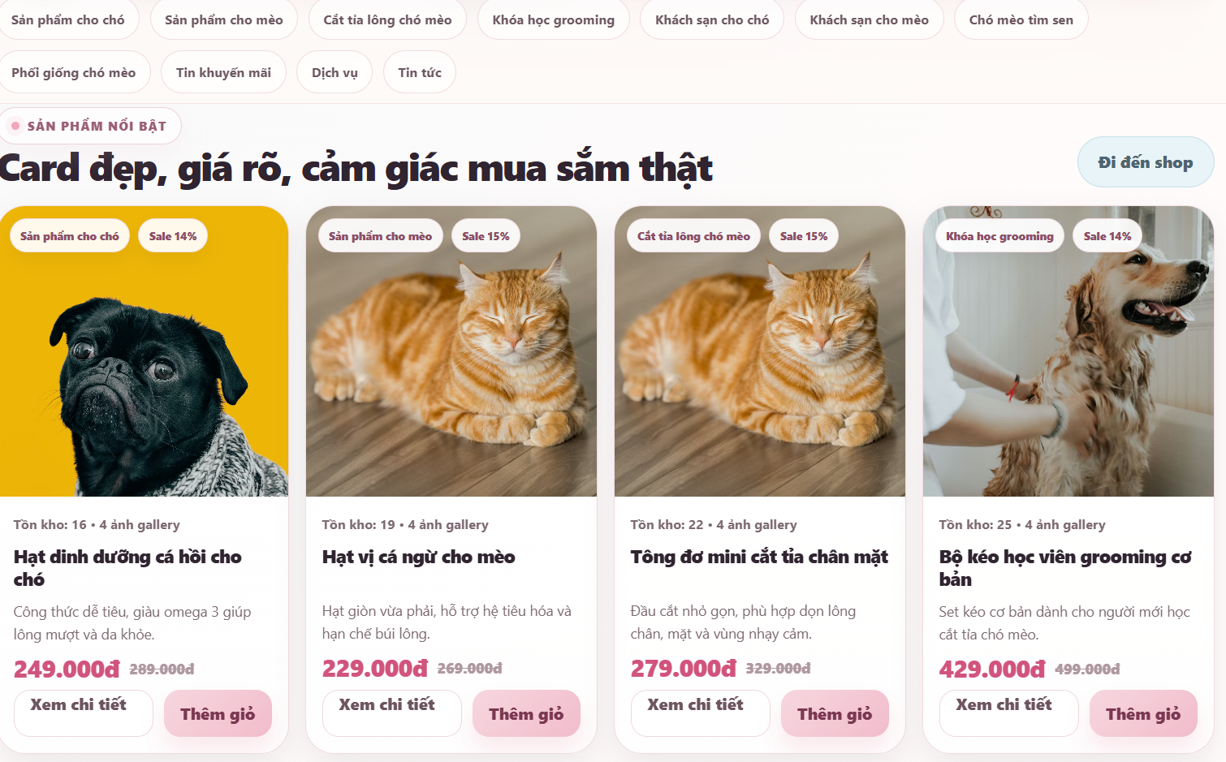Click "Thêm giỏ" on the grooming scissors set
1226x762 pixels.
(1143, 712)
